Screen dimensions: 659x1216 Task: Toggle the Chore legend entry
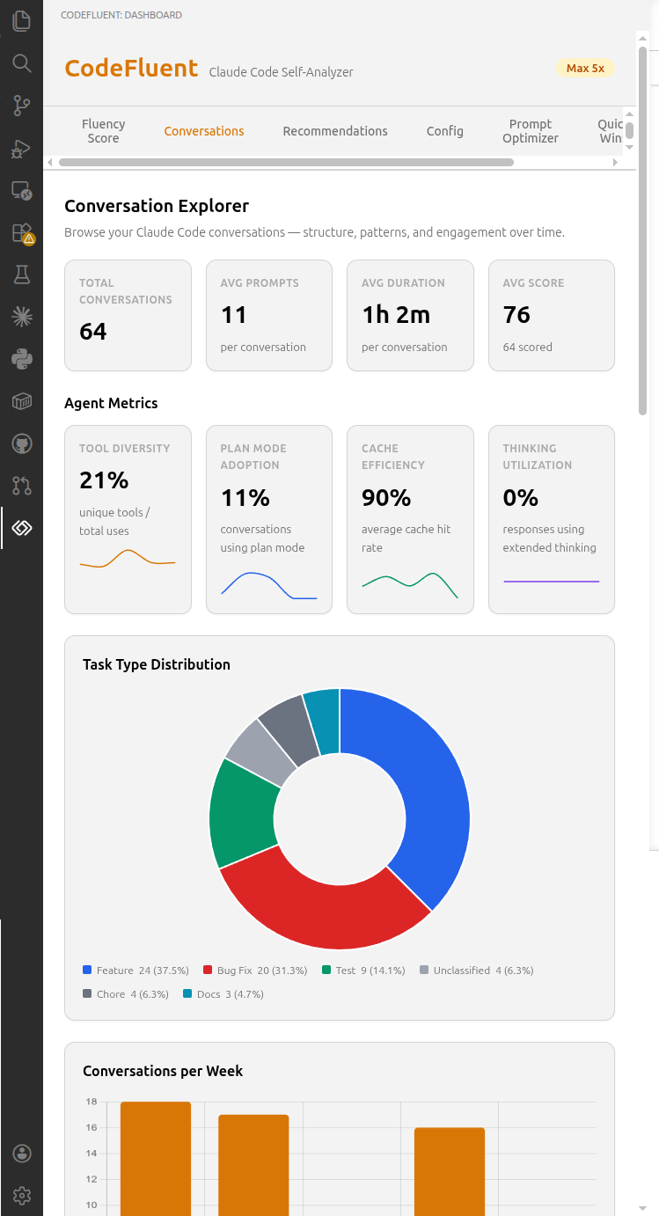tap(125, 994)
